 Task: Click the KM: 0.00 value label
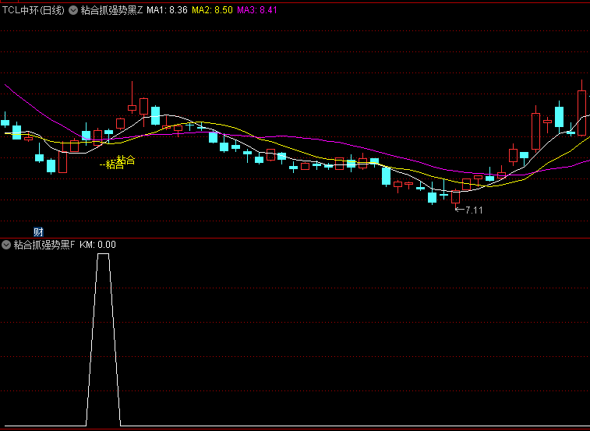point(97,245)
